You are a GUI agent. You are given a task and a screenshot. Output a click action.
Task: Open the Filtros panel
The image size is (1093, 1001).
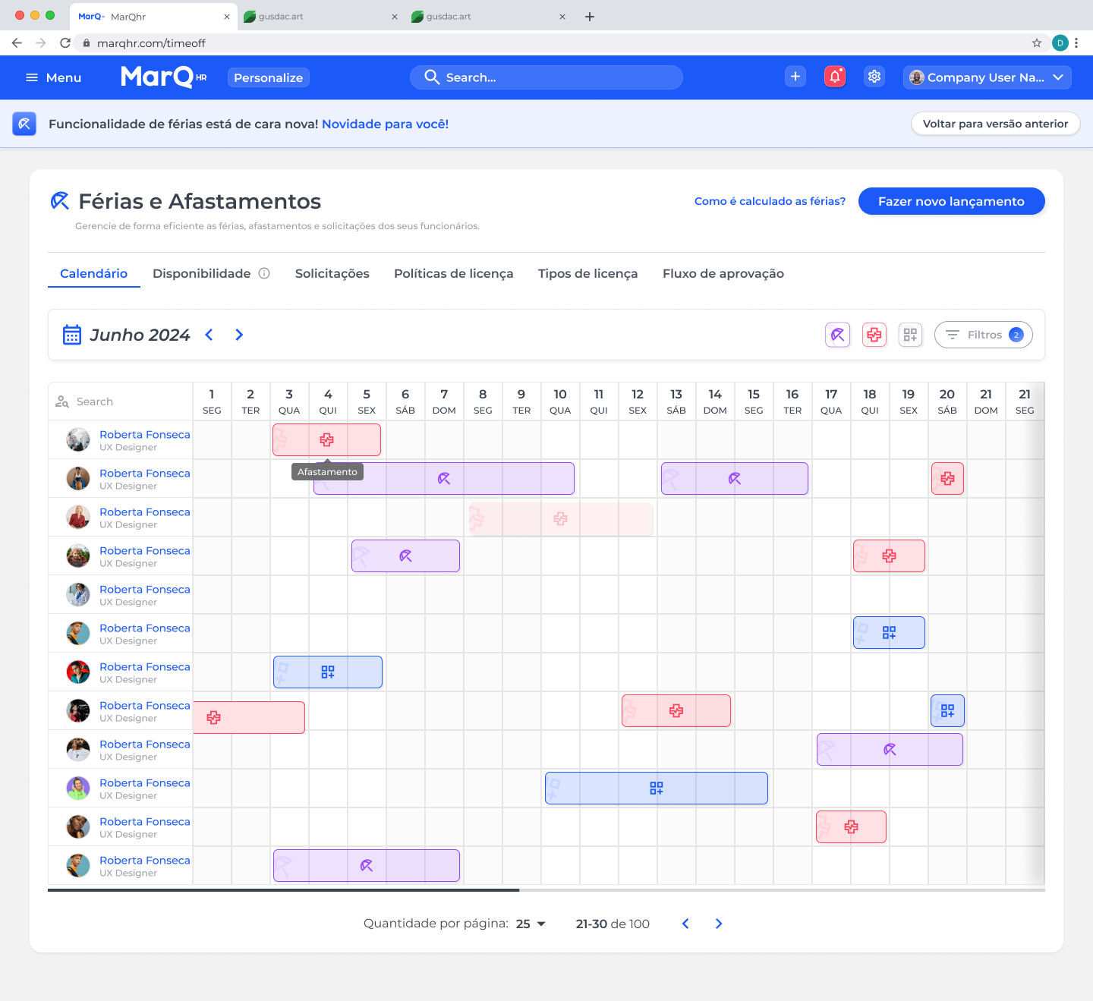[x=983, y=335]
